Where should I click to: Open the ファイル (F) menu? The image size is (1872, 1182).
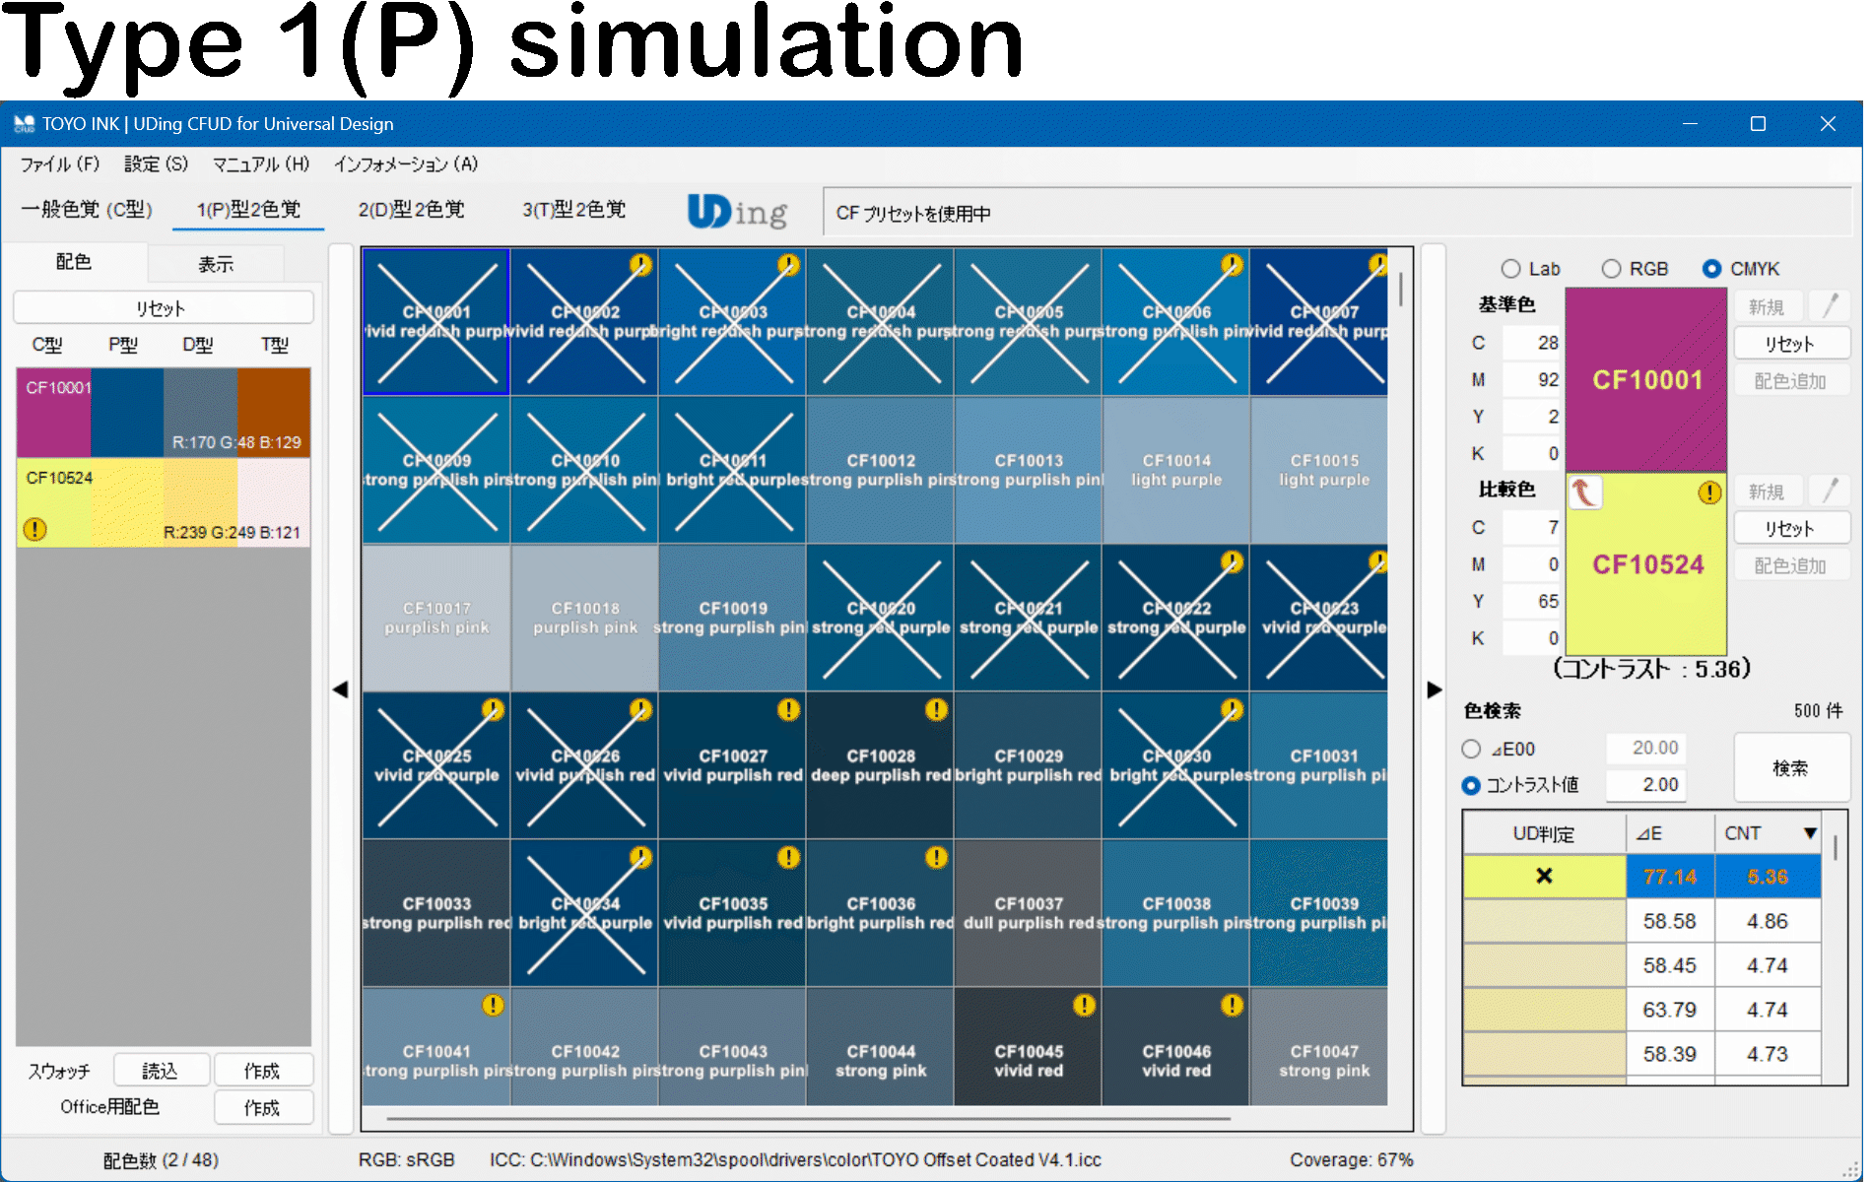pos(60,164)
